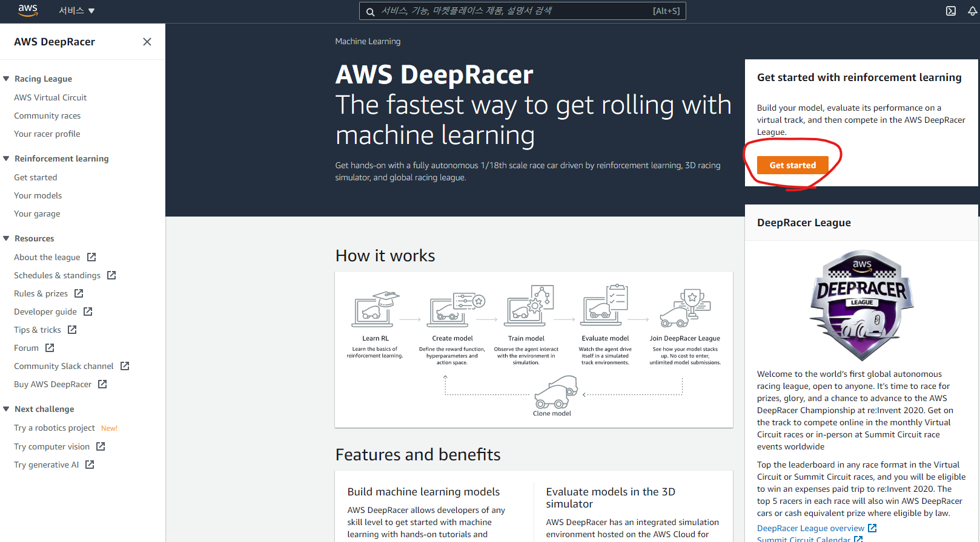Click "Evaluate models in the 3D simulator" heading

tap(611, 498)
